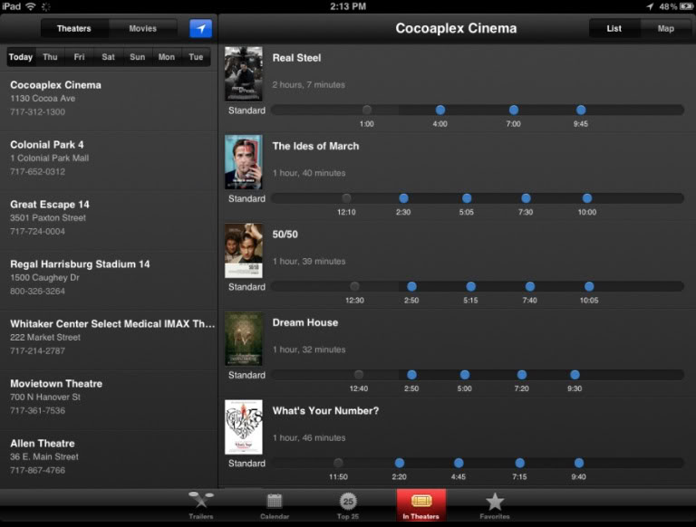Pick 50/50 7:40 showtime dot

pyautogui.click(x=530, y=286)
